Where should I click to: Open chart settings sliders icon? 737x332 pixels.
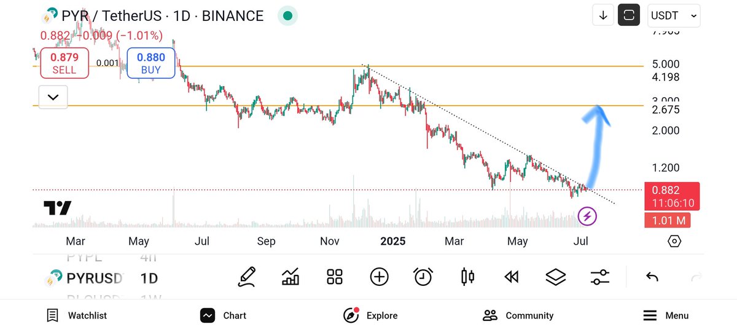(x=599, y=277)
